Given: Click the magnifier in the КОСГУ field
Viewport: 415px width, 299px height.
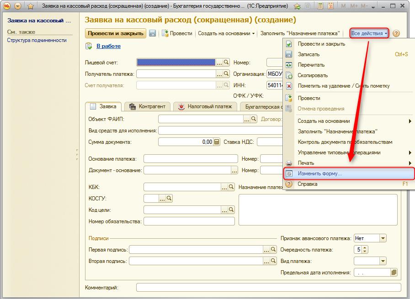Looking at the screenshot, I should (x=169, y=198).
